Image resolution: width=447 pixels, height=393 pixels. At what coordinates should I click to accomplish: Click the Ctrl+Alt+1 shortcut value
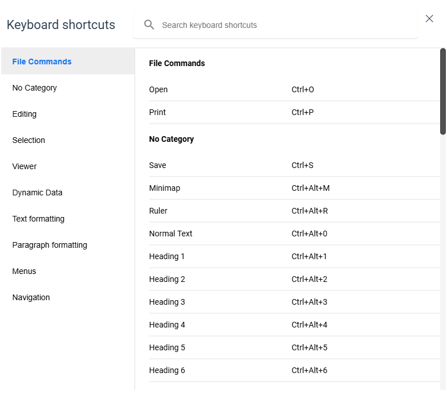tap(309, 256)
